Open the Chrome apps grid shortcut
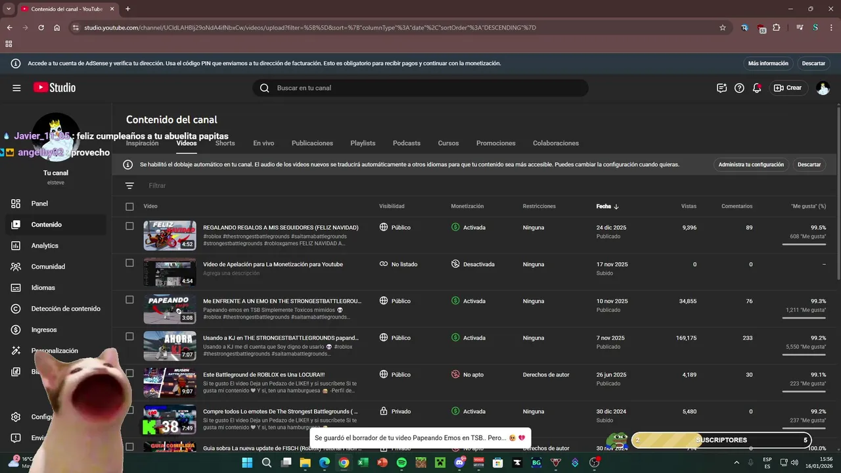This screenshot has height=473, width=841. 9,44
